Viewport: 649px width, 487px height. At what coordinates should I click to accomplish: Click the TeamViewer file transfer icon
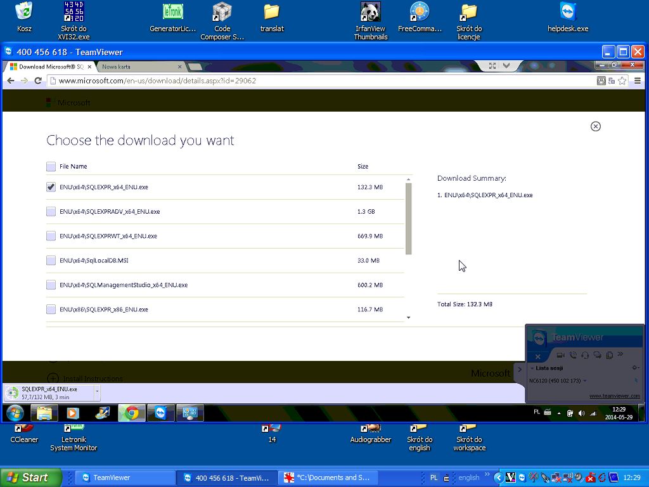[609, 355]
